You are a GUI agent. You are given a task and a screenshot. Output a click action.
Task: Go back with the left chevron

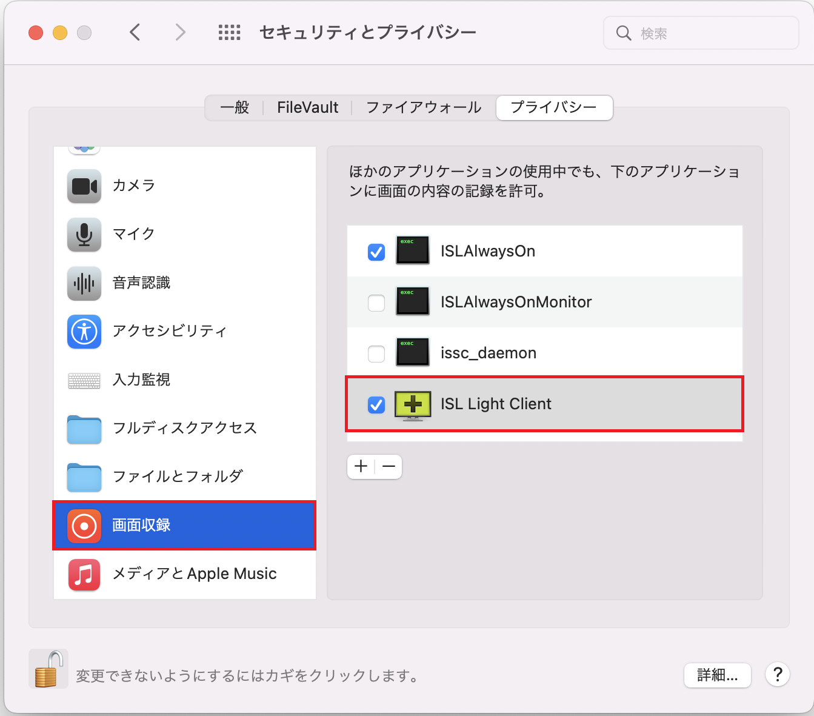point(135,32)
